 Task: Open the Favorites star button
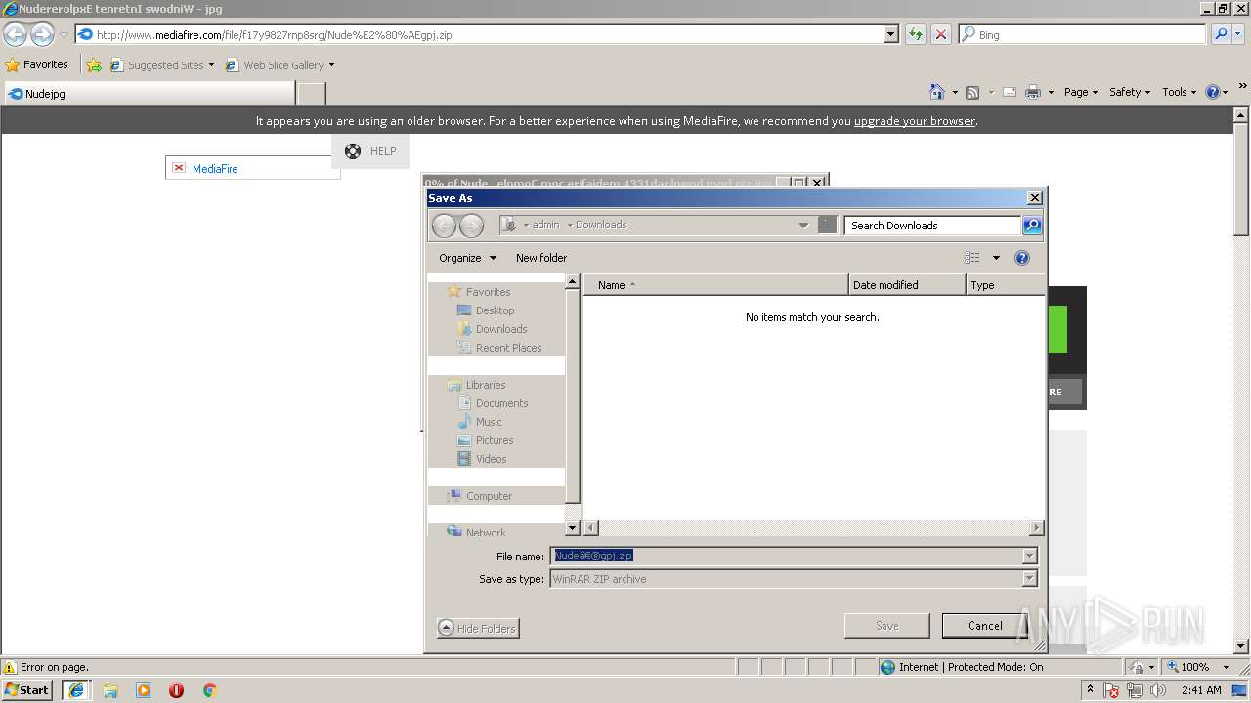(x=37, y=64)
